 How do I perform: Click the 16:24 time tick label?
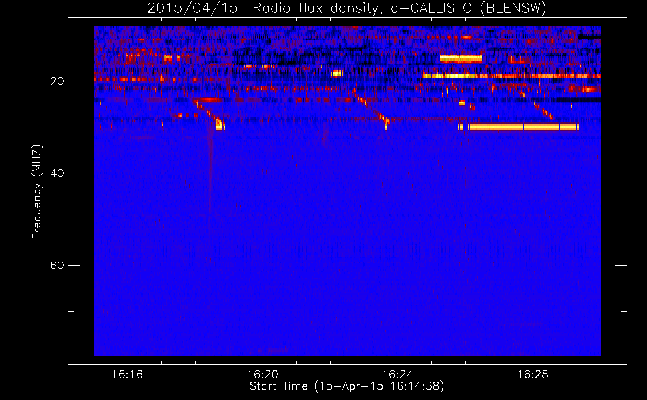click(x=397, y=375)
